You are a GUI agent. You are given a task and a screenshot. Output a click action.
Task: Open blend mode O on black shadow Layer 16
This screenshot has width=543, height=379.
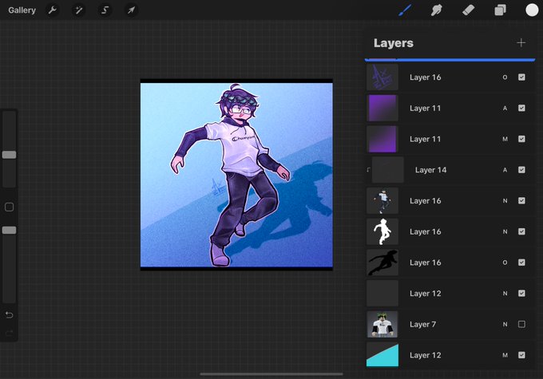coord(505,263)
